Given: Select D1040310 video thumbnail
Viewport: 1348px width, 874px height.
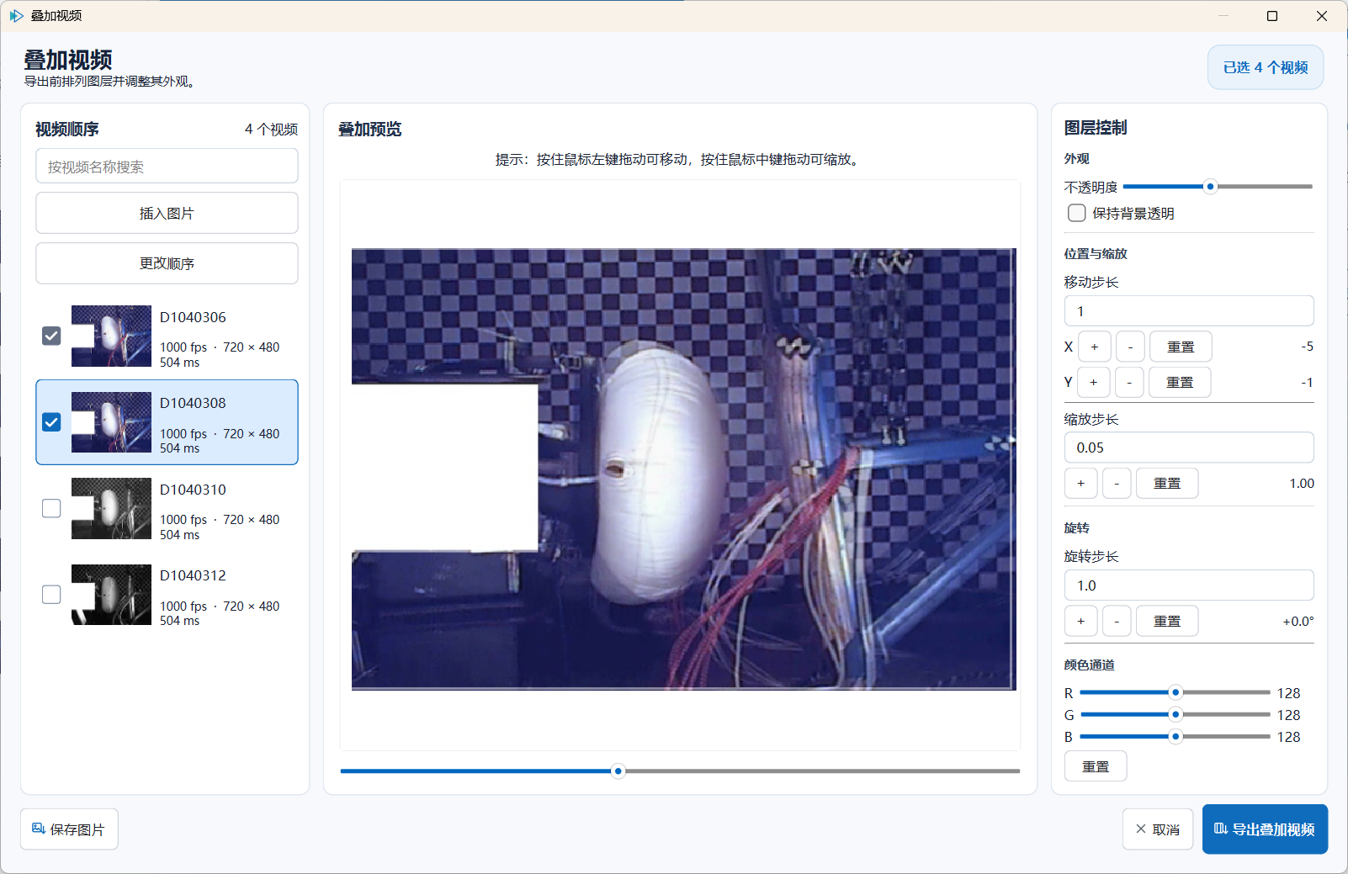Looking at the screenshot, I should tap(111, 508).
